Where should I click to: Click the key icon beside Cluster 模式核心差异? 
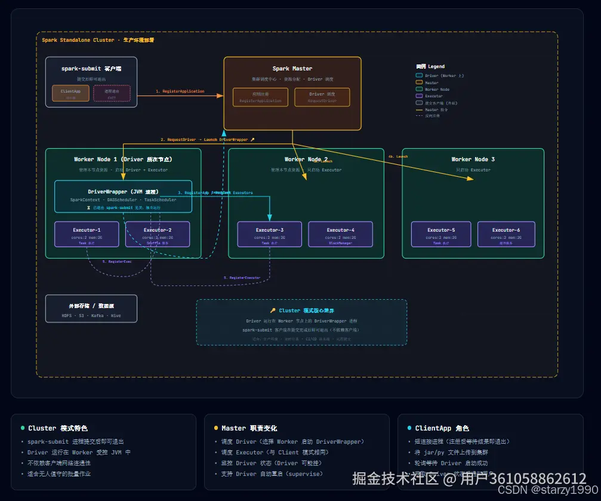click(x=273, y=311)
